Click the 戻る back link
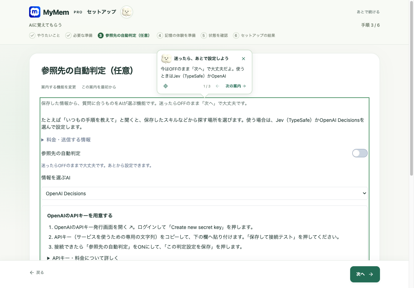Viewport: 414px width, 288px height. coord(37,273)
